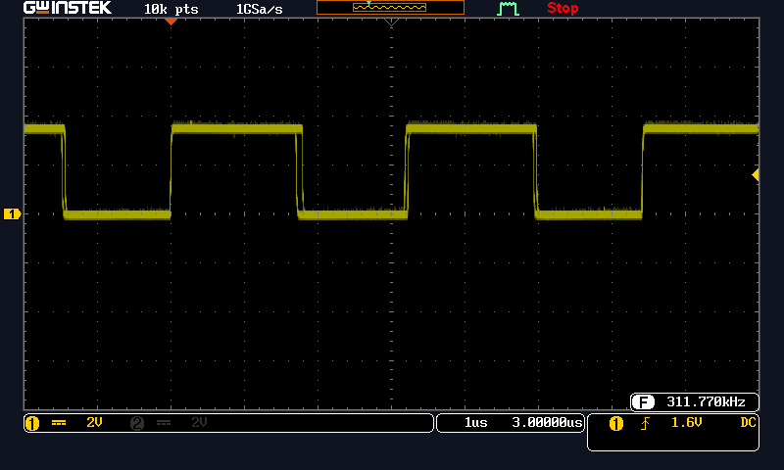784x470 pixels.
Task: Click the waveform memory overview bar
Action: click(x=390, y=8)
